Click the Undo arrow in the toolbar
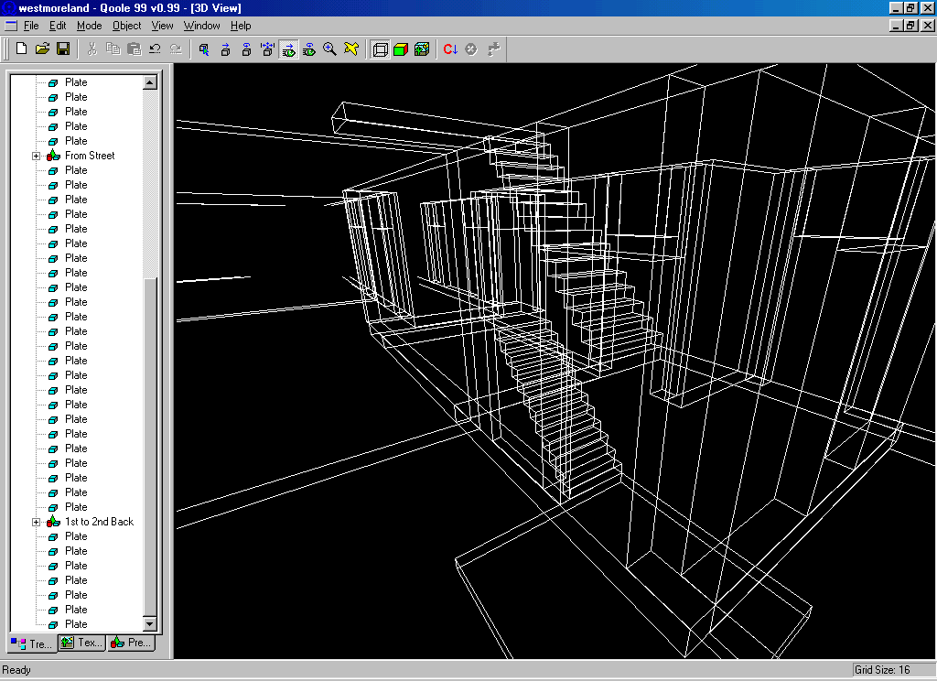Image resolution: width=937 pixels, height=681 pixels. [155, 49]
